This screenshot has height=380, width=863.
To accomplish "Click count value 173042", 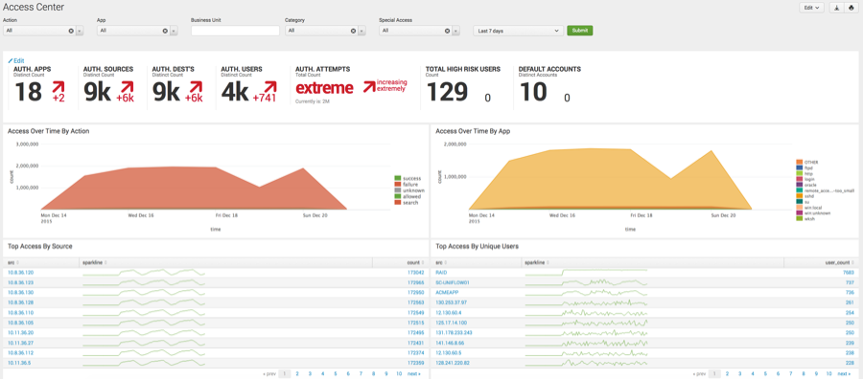I will point(415,273).
